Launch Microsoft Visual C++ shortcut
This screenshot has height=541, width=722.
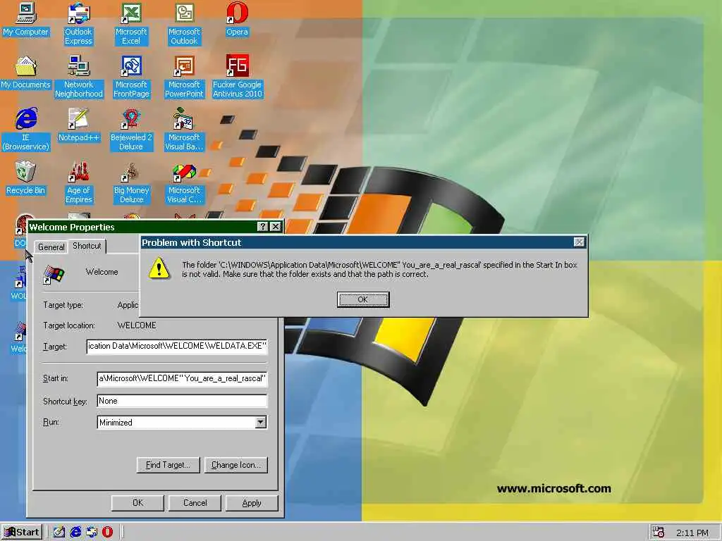point(184,182)
